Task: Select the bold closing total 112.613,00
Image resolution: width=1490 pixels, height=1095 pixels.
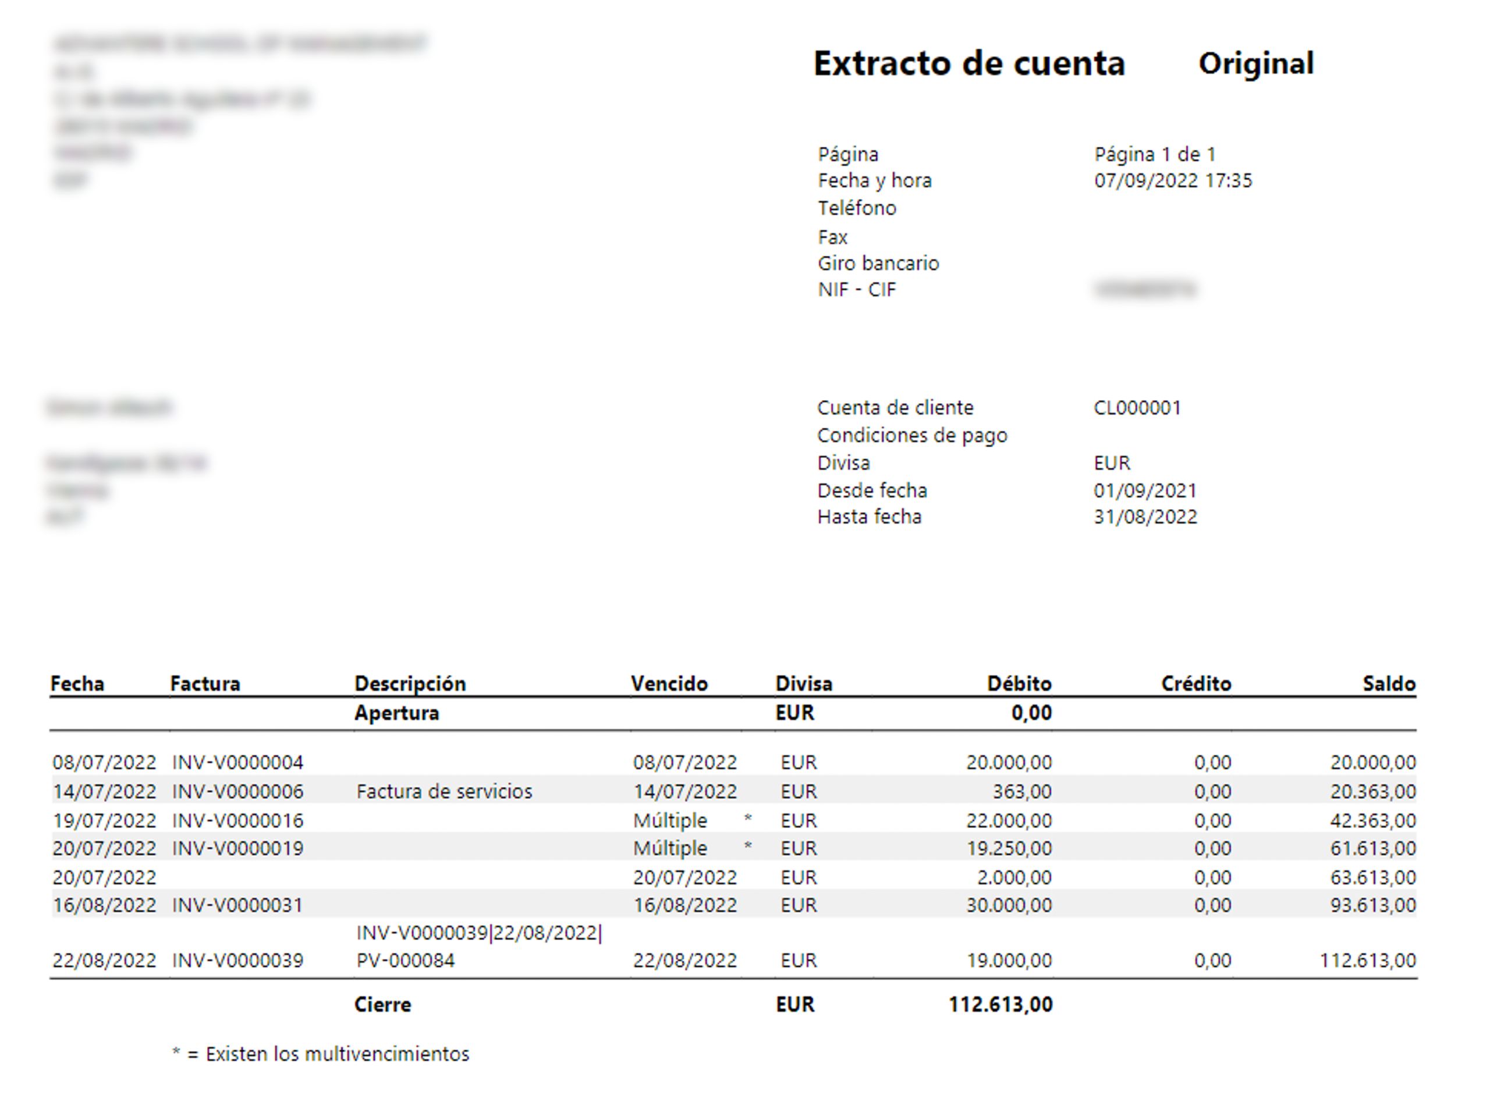Action: 1000,1005
